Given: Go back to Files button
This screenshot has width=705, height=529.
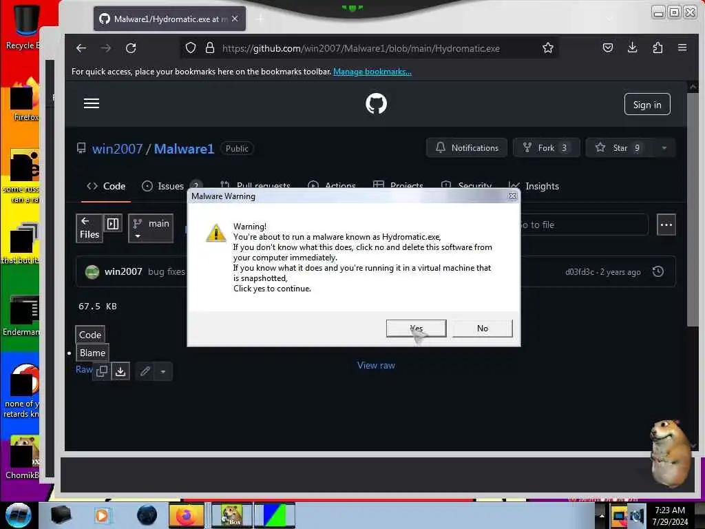Looking at the screenshot, I should [x=89, y=228].
